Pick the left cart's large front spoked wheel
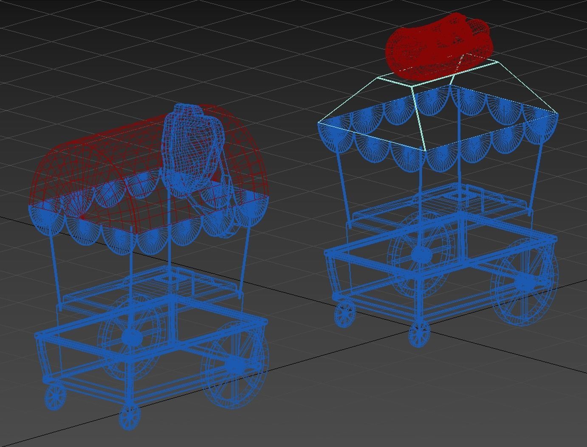Screen dimensions: 587x447 pos(234,364)
